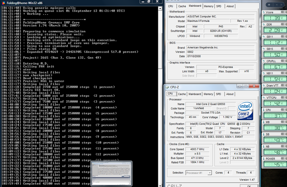Screen dimensions: 287x187
Task: Select Mainboard tab in back CPU-Z window
Action: (195, 6)
